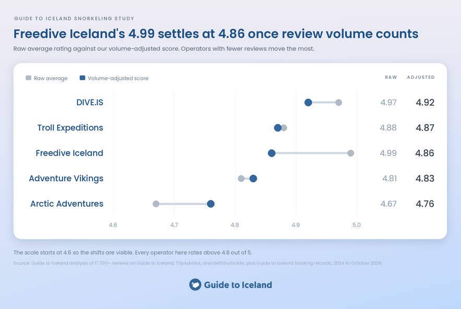Click the Raw average legend swatch
This screenshot has width=461, height=309.
[29, 78]
